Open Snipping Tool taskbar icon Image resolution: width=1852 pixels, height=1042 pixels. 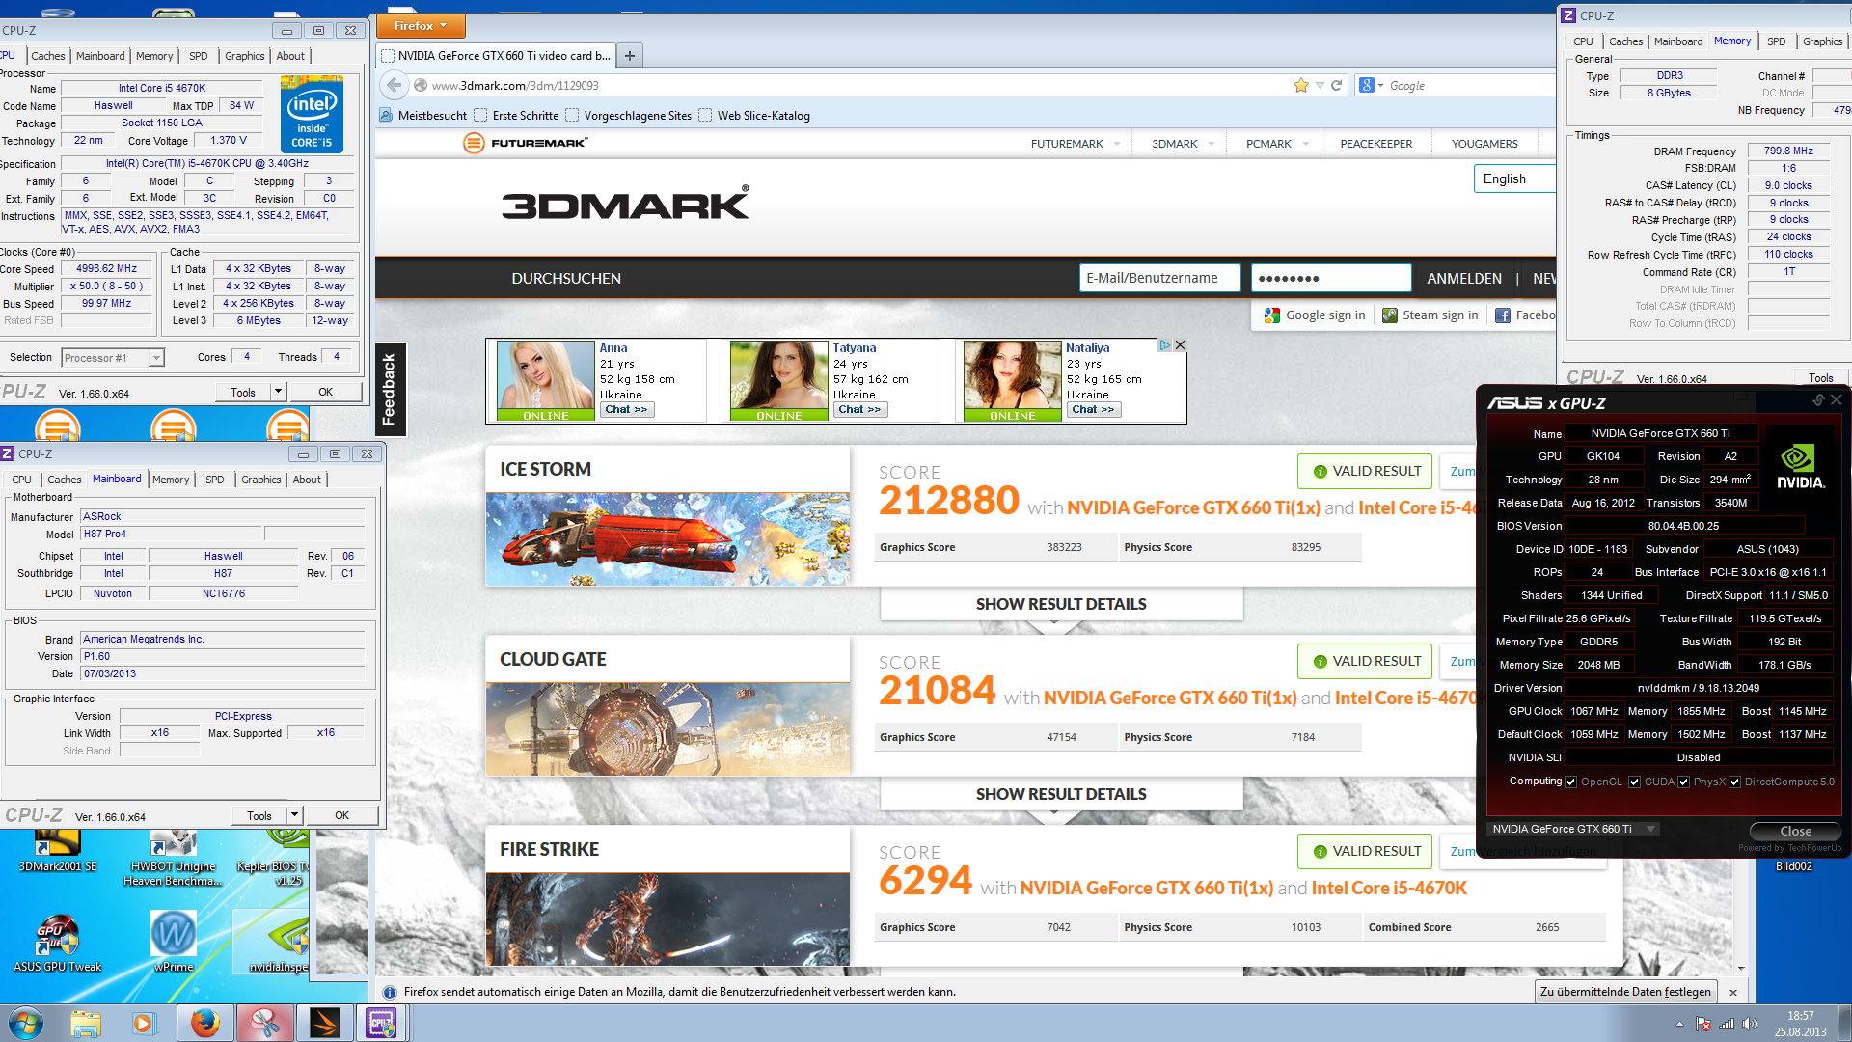click(x=264, y=1023)
